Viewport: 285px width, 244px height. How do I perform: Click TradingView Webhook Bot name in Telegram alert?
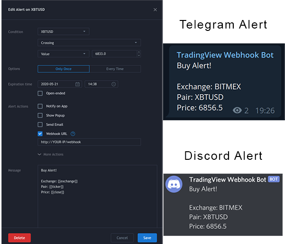pyautogui.click(x=225, y=55)
